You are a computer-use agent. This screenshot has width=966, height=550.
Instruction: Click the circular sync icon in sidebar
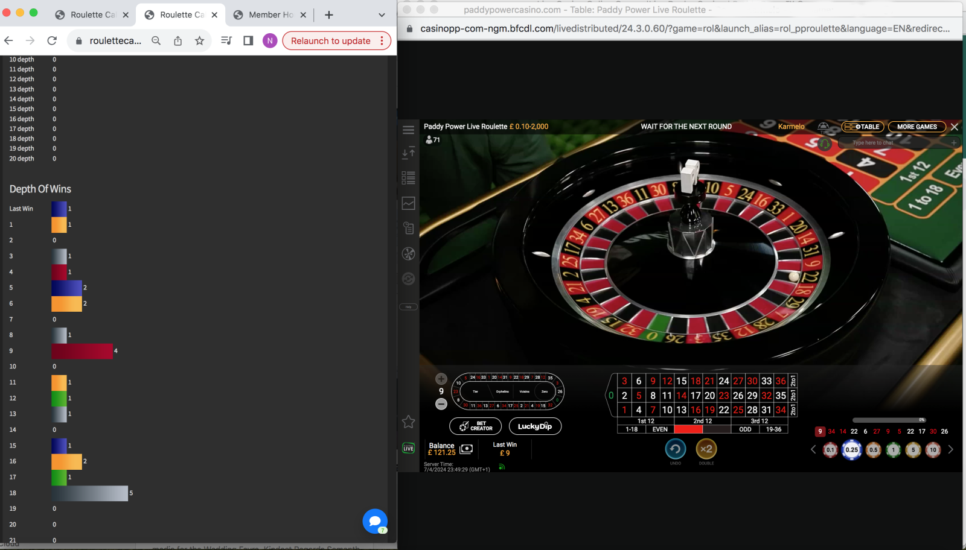tap(408, 279)
